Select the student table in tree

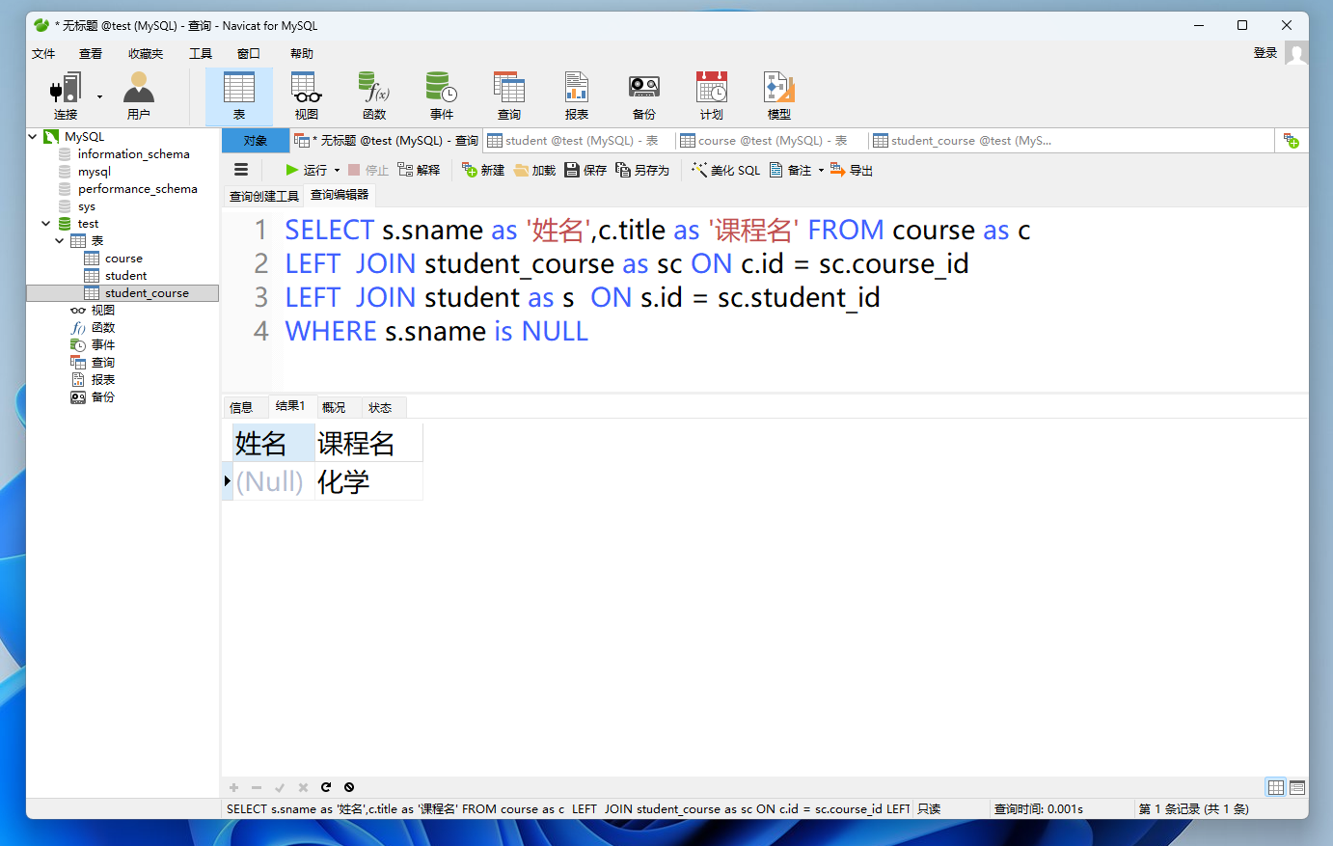pyautogui.click(x=125, y=276)
